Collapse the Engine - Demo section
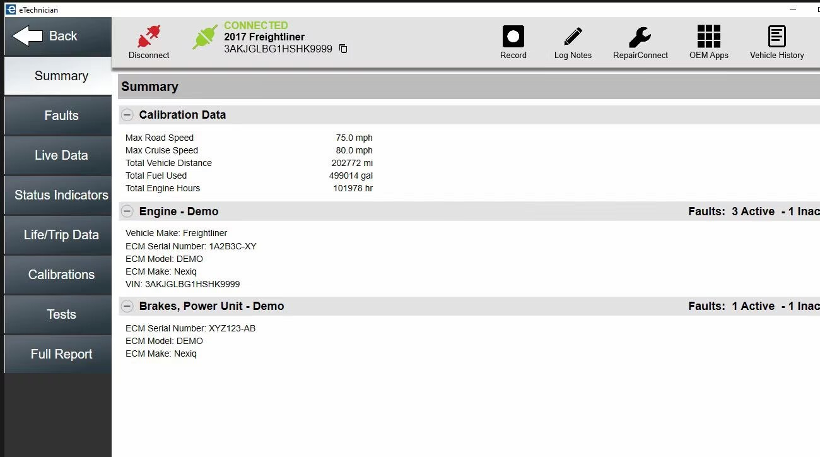820x457 pixels. point(127,211)
